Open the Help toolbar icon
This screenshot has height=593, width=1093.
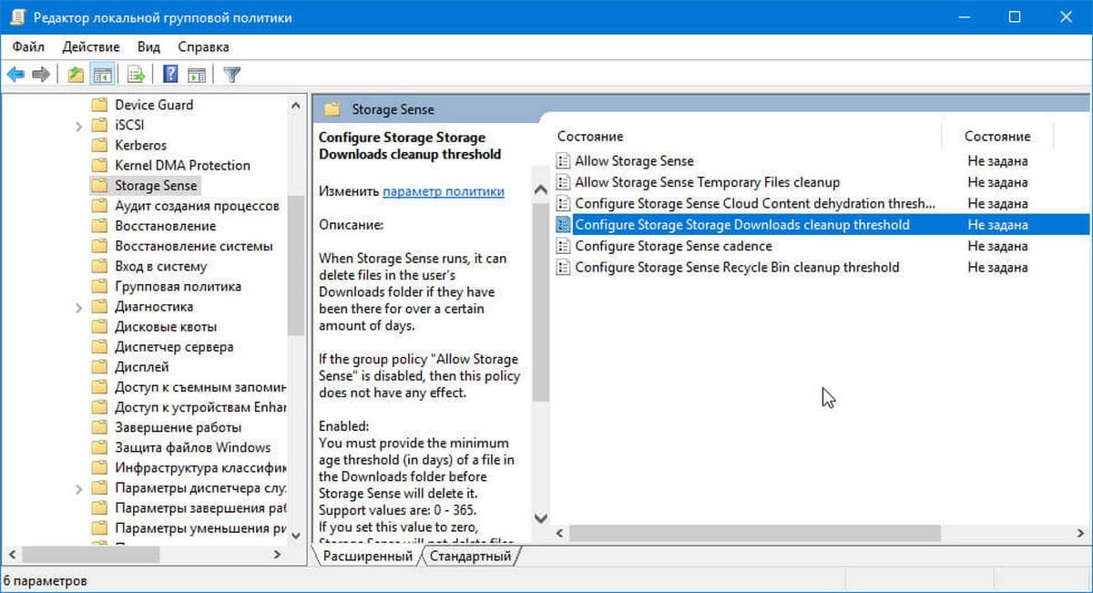coord(170,75)
